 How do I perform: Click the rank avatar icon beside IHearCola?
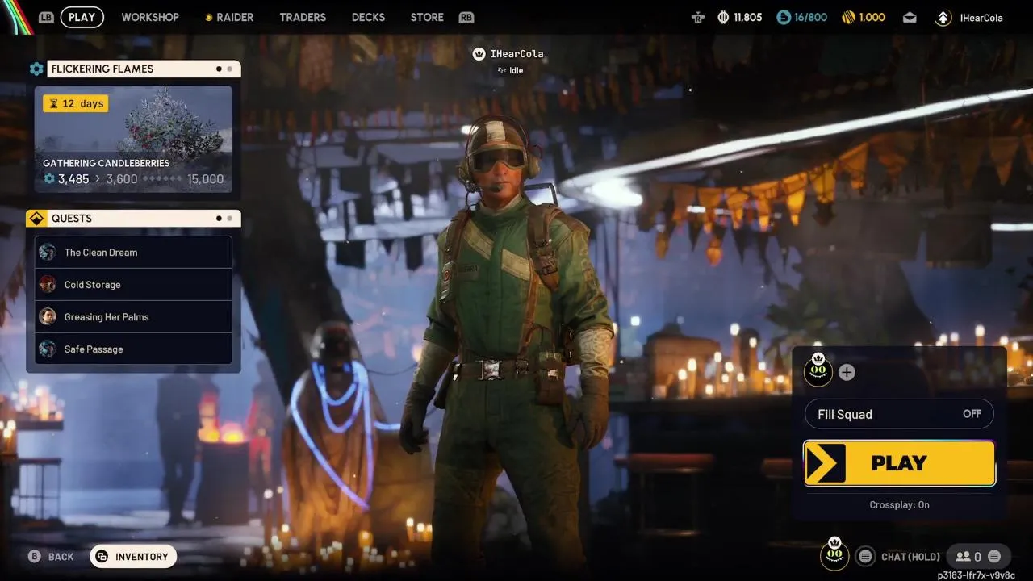pyautogui.click(x=943, y=17)
